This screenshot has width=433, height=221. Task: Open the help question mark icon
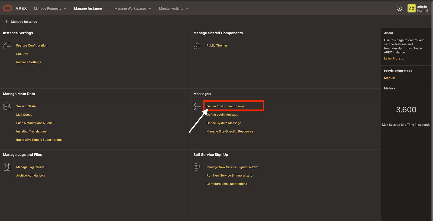click(x=399, y=8)
